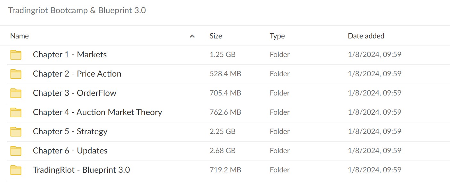Toggle the Name column sort arrow
The width and height of the screenshot is (450, 190).
click(x=192, y=36)
